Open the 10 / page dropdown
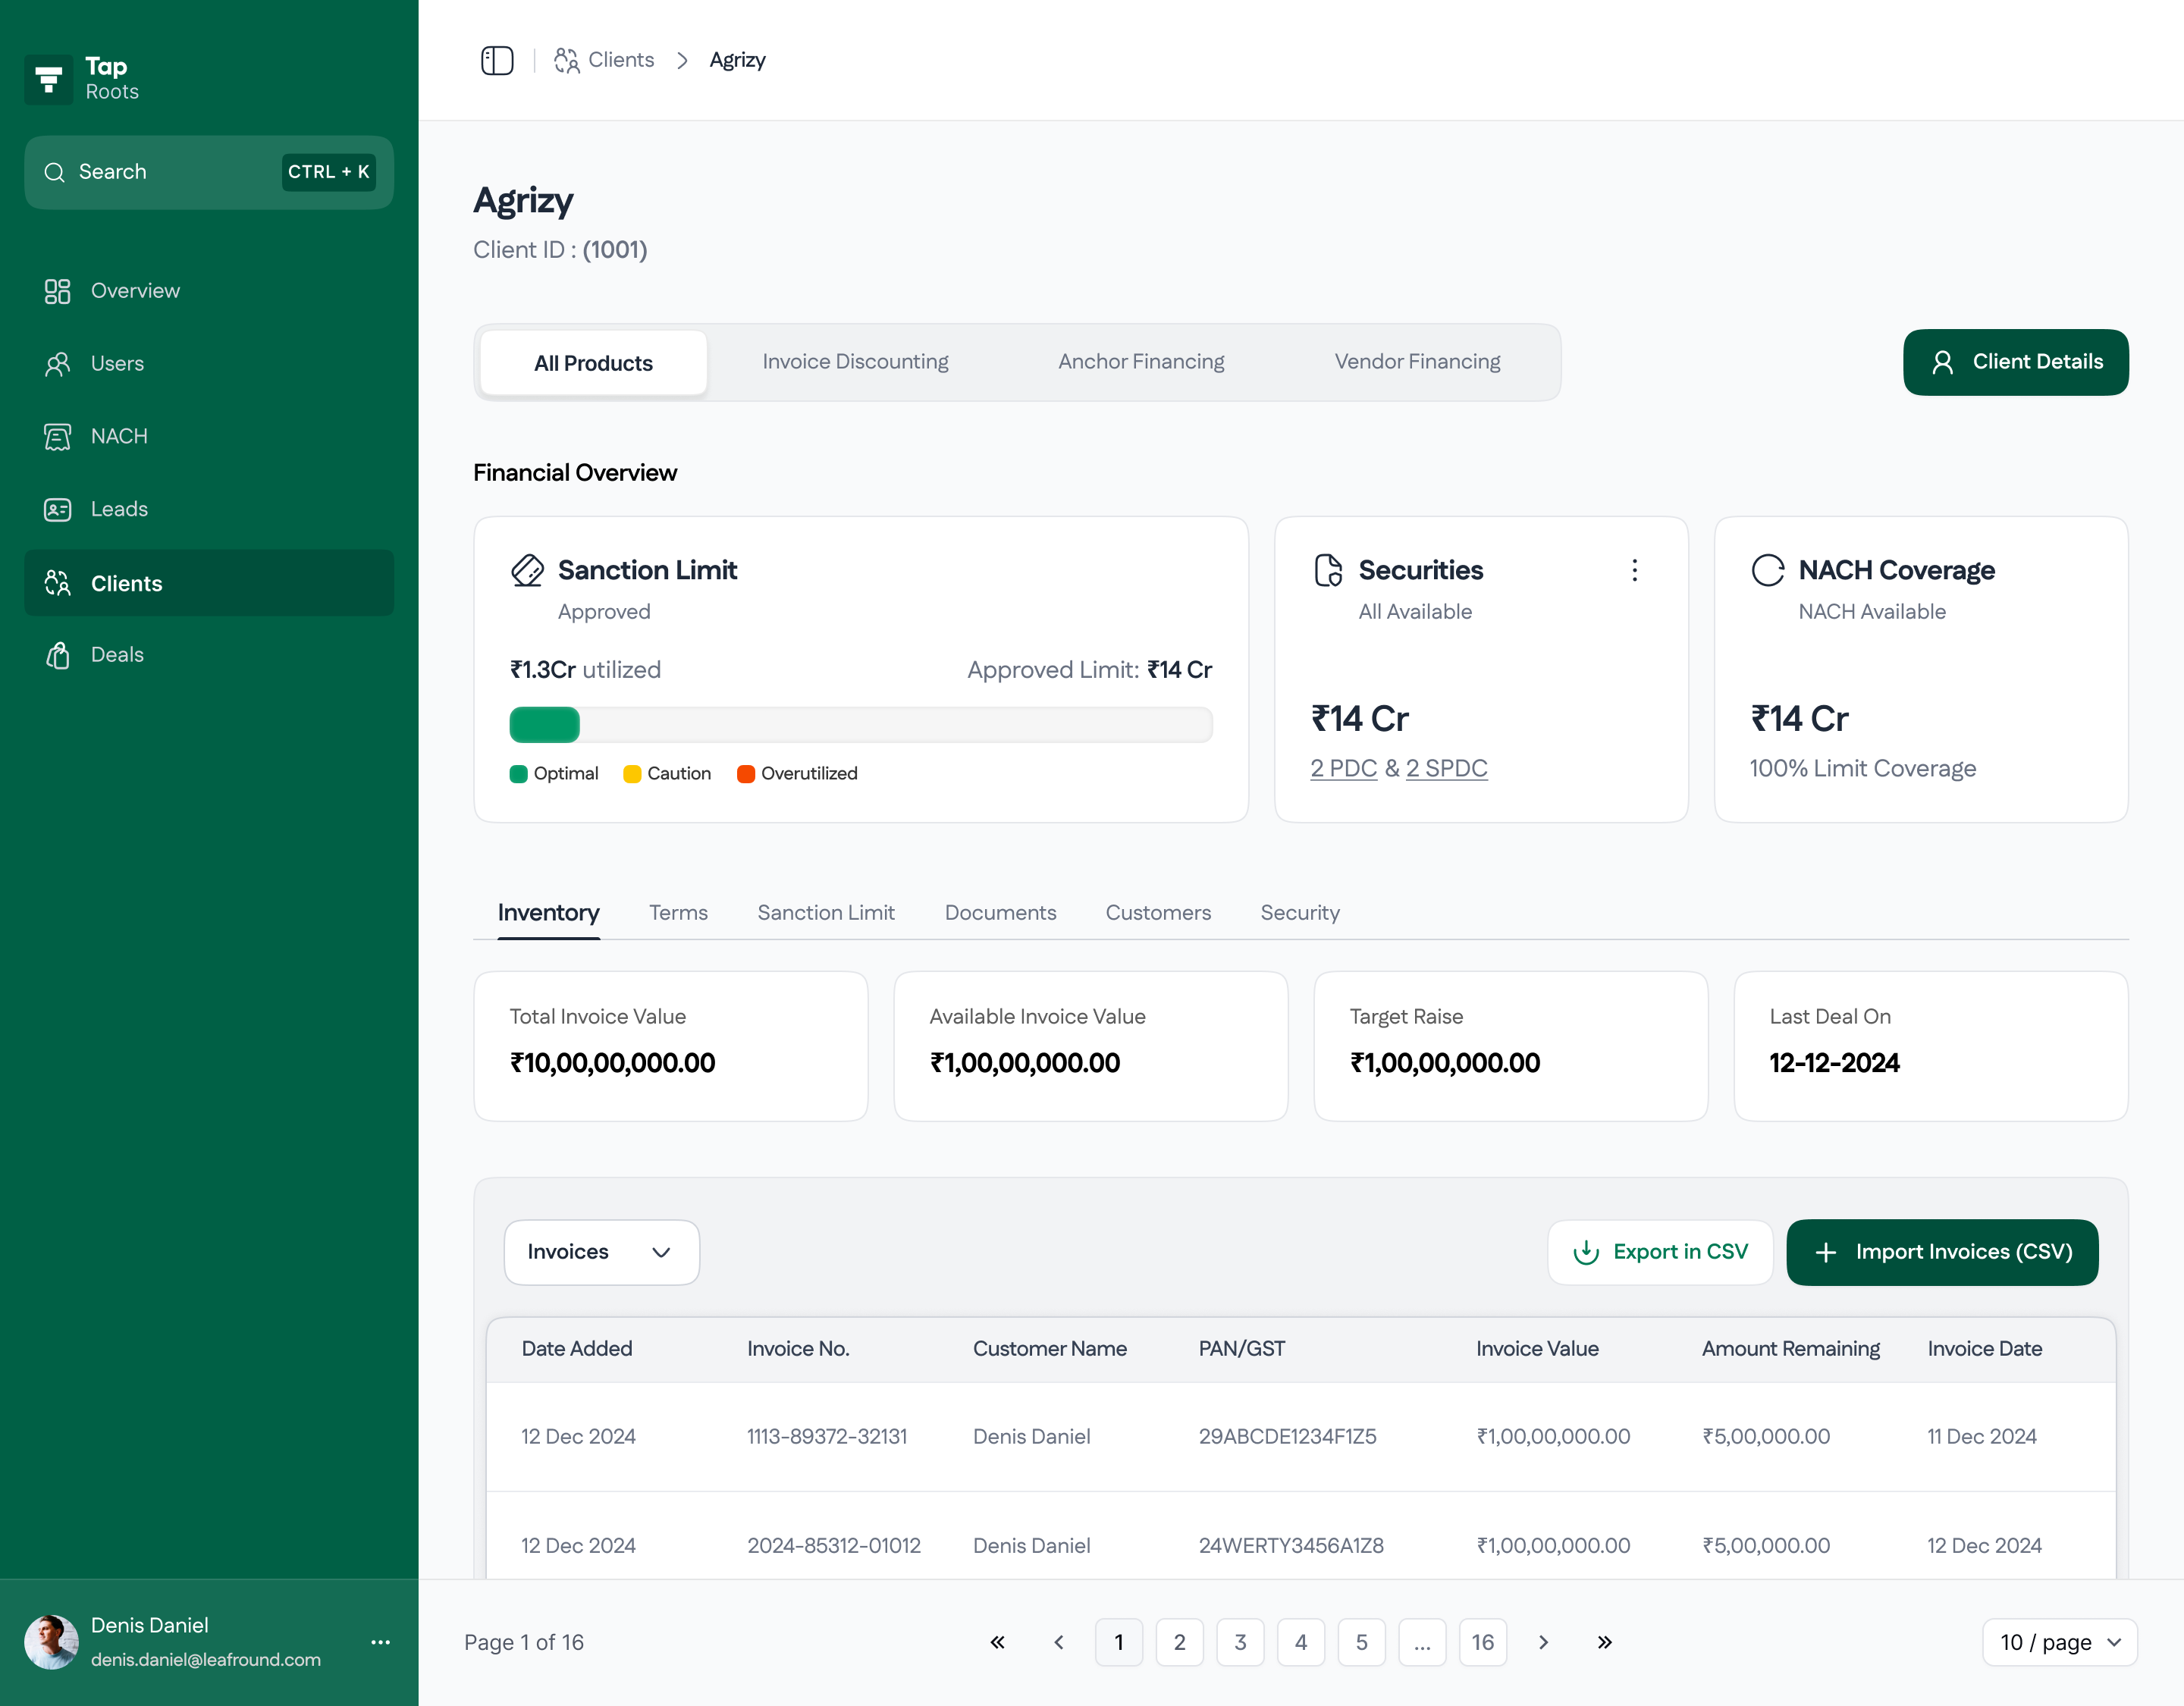The height and width of the screenshot is (1706, 2184). coord(2060,1642)
